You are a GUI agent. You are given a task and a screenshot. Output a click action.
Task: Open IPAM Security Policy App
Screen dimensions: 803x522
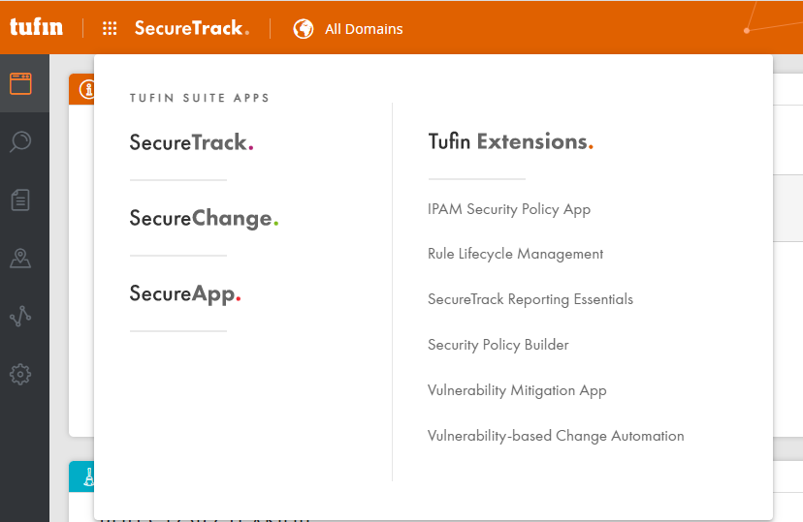click(508, 209)
